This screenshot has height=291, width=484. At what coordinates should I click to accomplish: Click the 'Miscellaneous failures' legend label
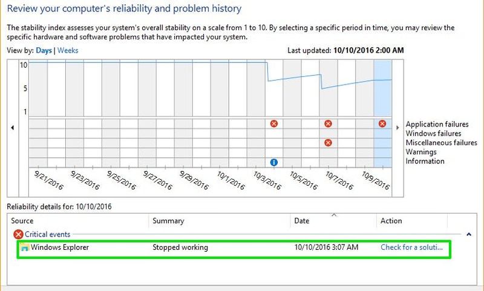(442, 143)
